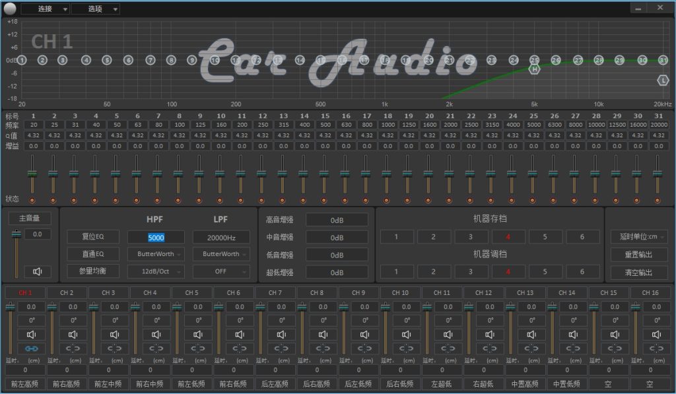Toggle the CH 8 speaker mute icon
The height and width of the screenshot is (394, 676).
323,335
